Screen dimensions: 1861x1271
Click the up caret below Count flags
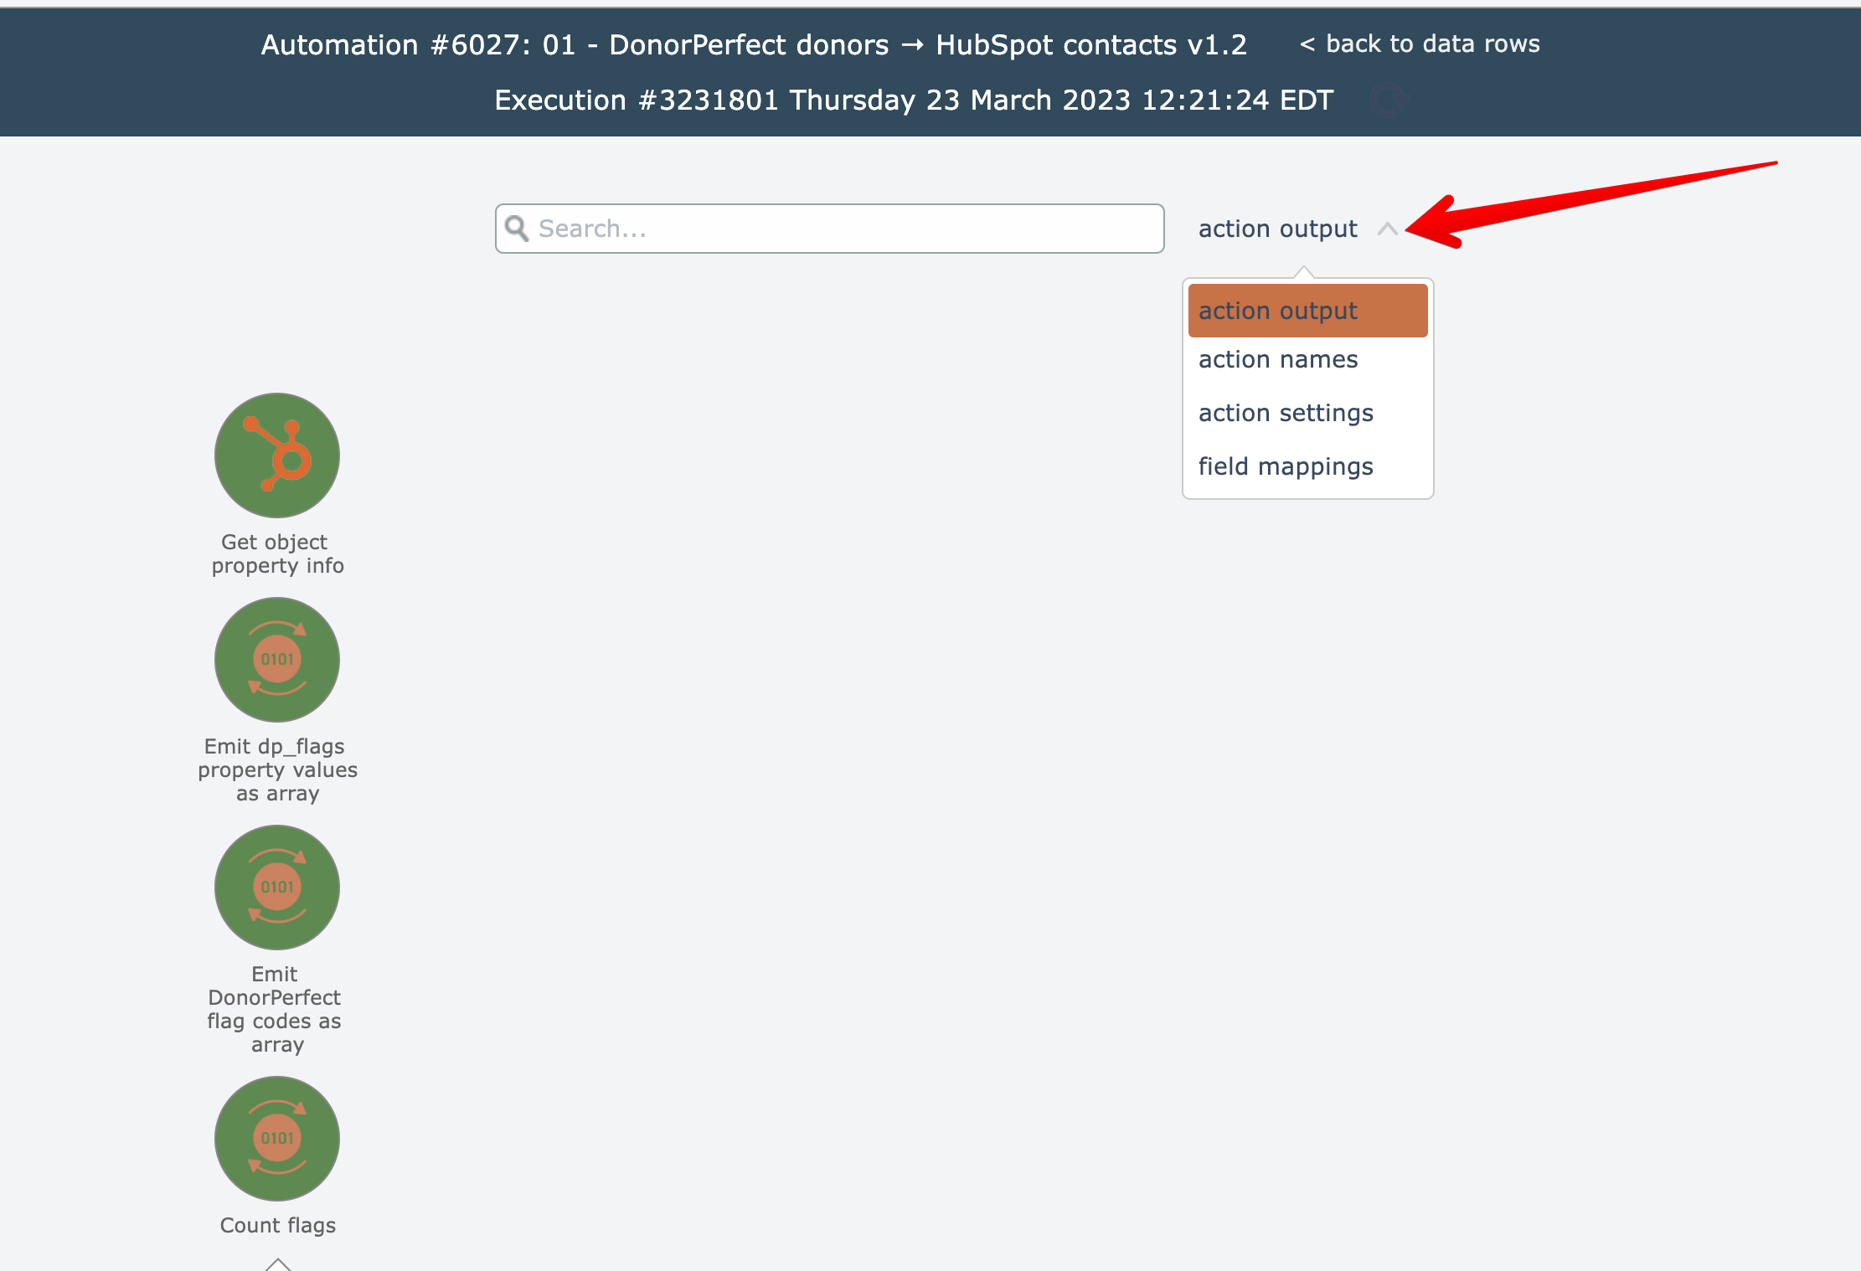[x=277, y=1263]
